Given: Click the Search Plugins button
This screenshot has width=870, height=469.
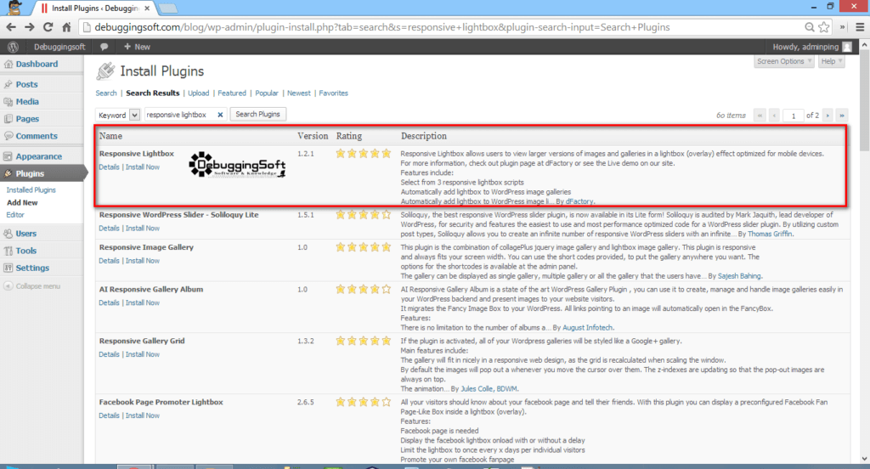Looking at the screenshot, I should point(258,115).
